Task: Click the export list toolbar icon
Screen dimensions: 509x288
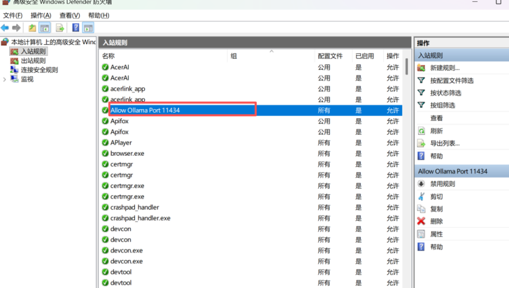Action: click(60, 28)
